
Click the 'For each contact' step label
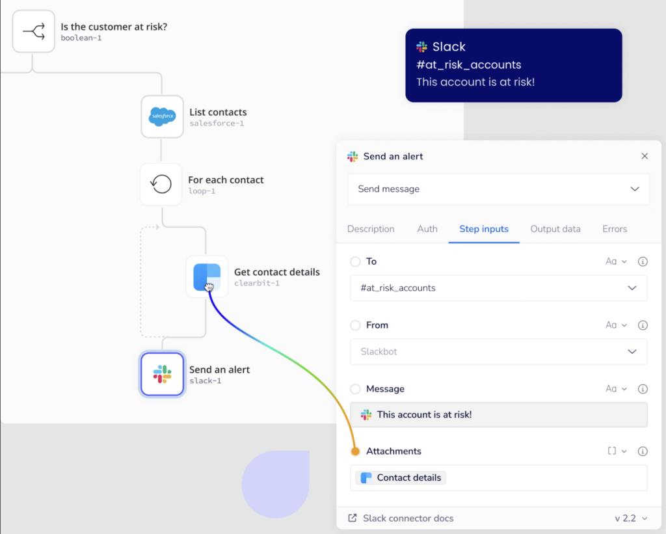[226, 180]
